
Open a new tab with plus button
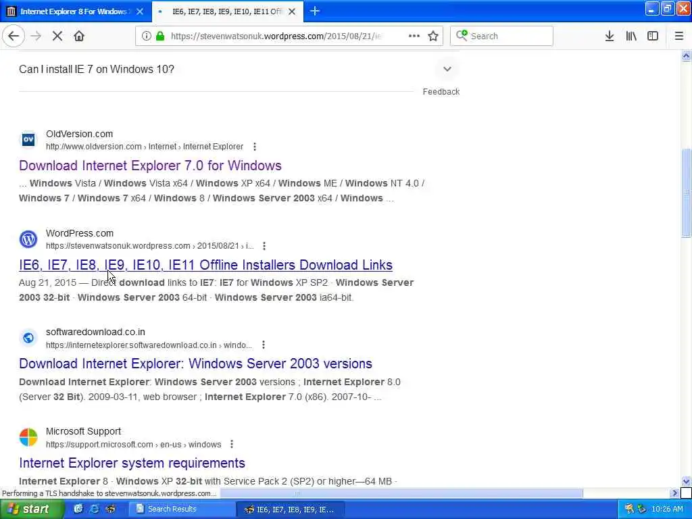pos(315,11)
